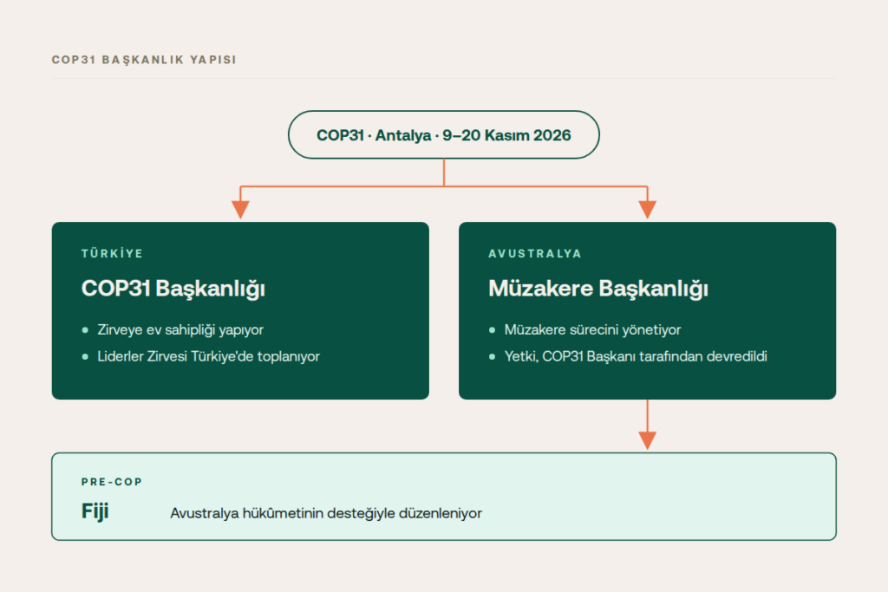Screen dimensions: 888x592
Task: Click the 'AVUSTRALYA' label
Action: coord(535,254)
